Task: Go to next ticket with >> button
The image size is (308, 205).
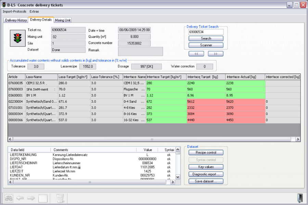Action: (216, 54)
